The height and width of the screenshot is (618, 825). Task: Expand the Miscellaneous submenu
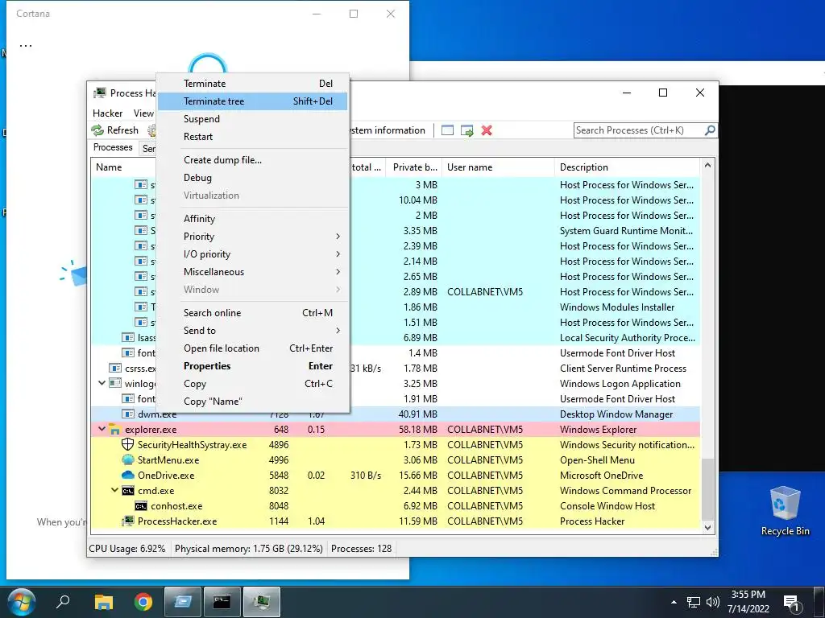pos(252,272)
